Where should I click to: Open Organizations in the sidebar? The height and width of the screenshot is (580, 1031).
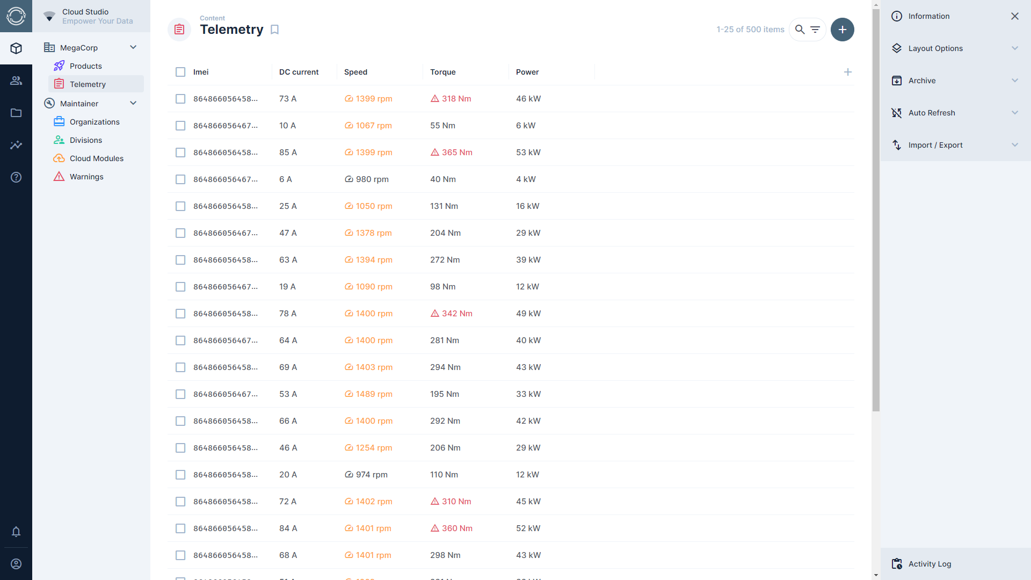96,122
